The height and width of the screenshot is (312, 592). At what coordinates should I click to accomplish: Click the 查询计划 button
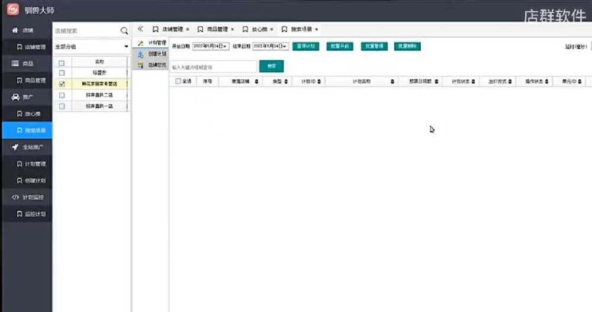pyautogui.click(x=305, y=46)
